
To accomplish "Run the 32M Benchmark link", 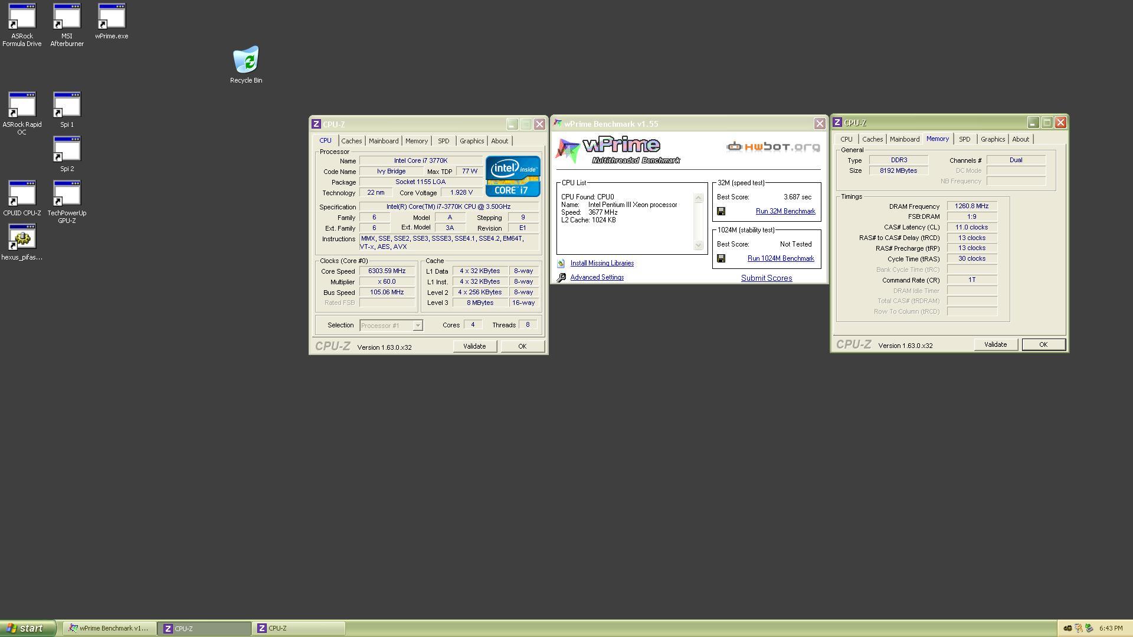I will (x=785, y=211).
